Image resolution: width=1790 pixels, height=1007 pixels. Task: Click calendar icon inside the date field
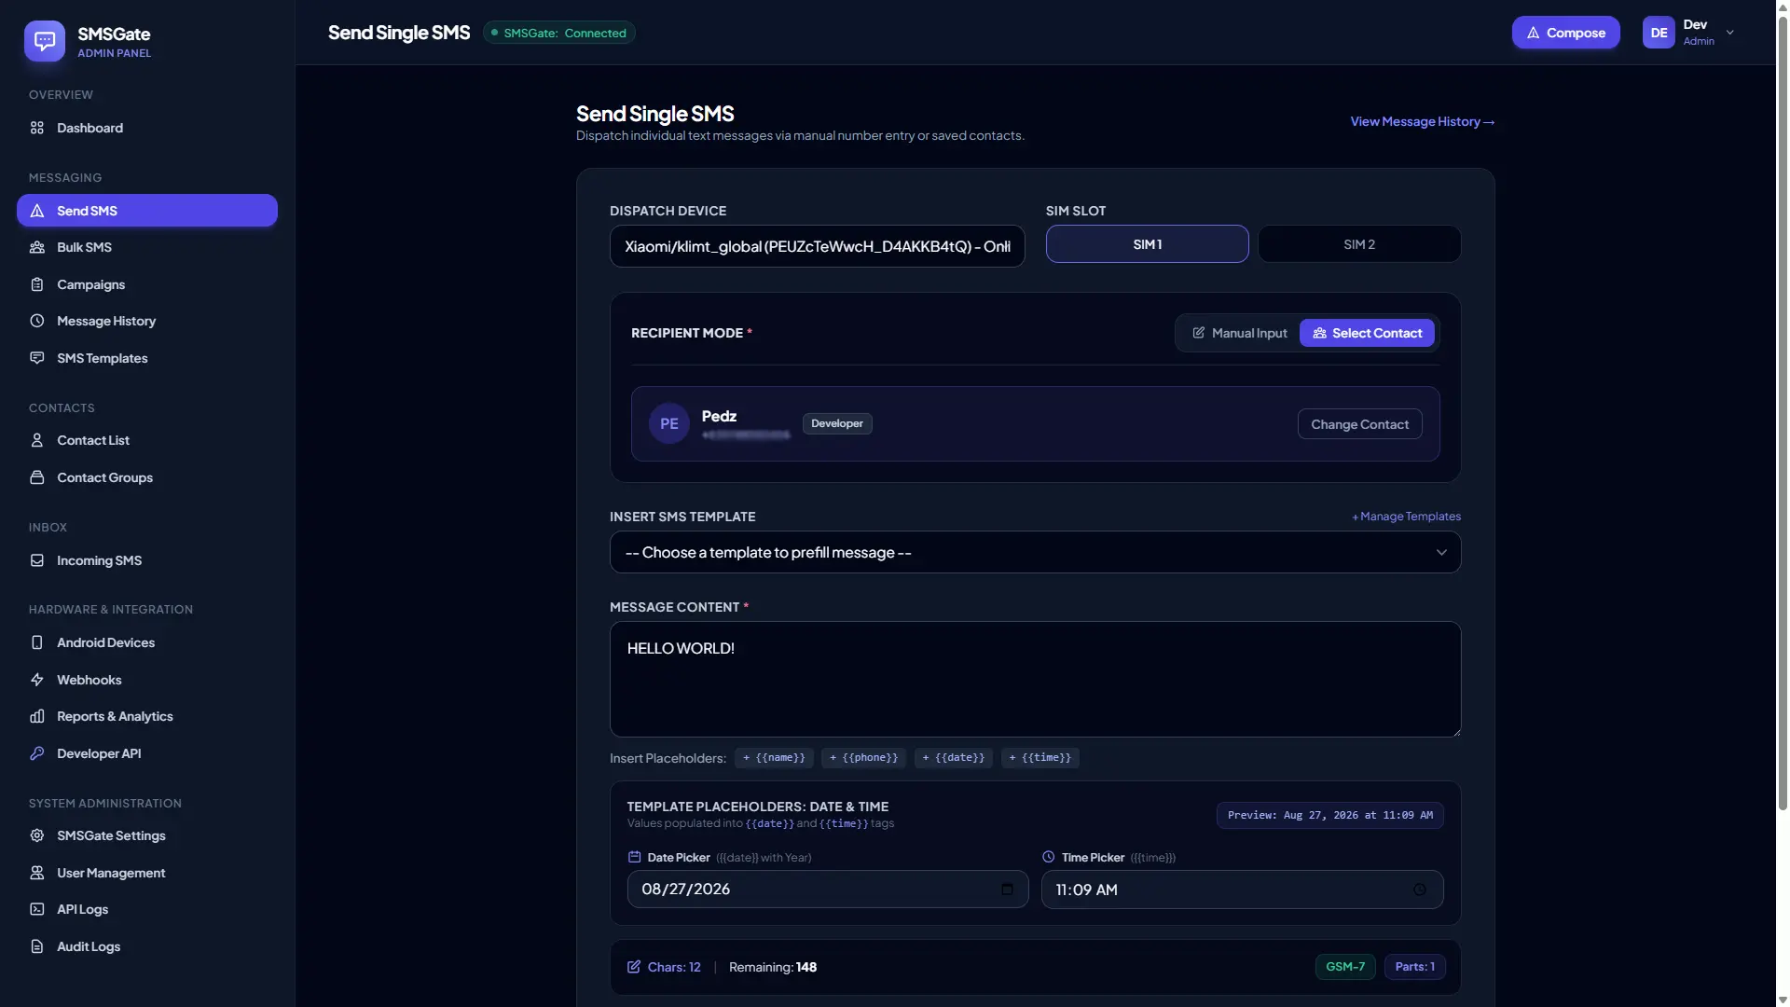[x=1007, y=890]
